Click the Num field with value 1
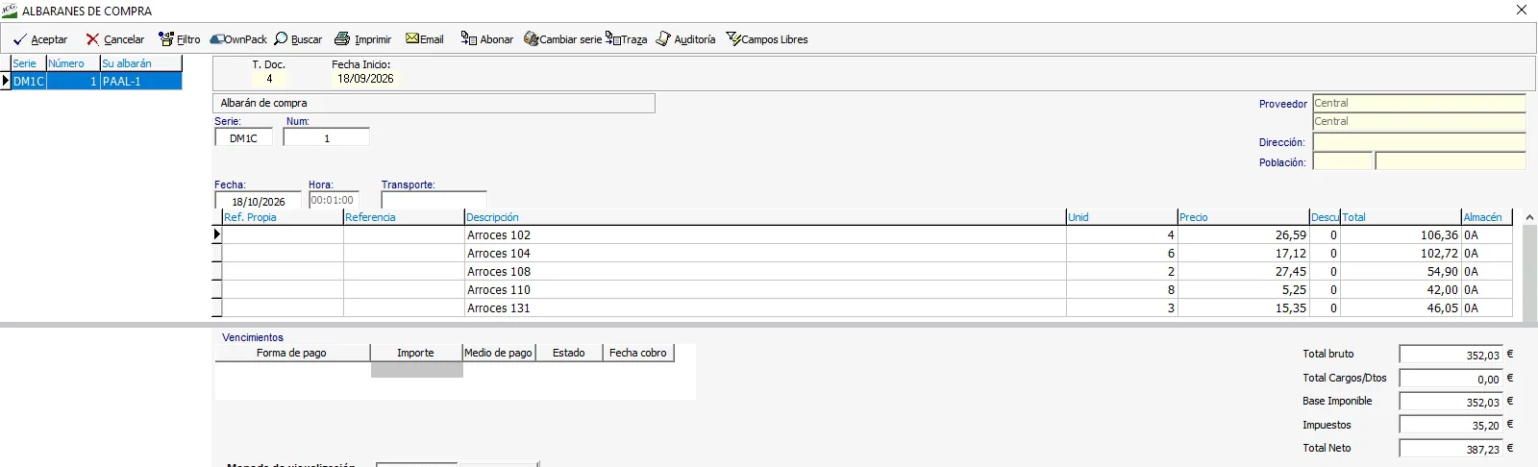Image resolution: width=1538 pixels, height=467 pixels. [x=327, y=138]
